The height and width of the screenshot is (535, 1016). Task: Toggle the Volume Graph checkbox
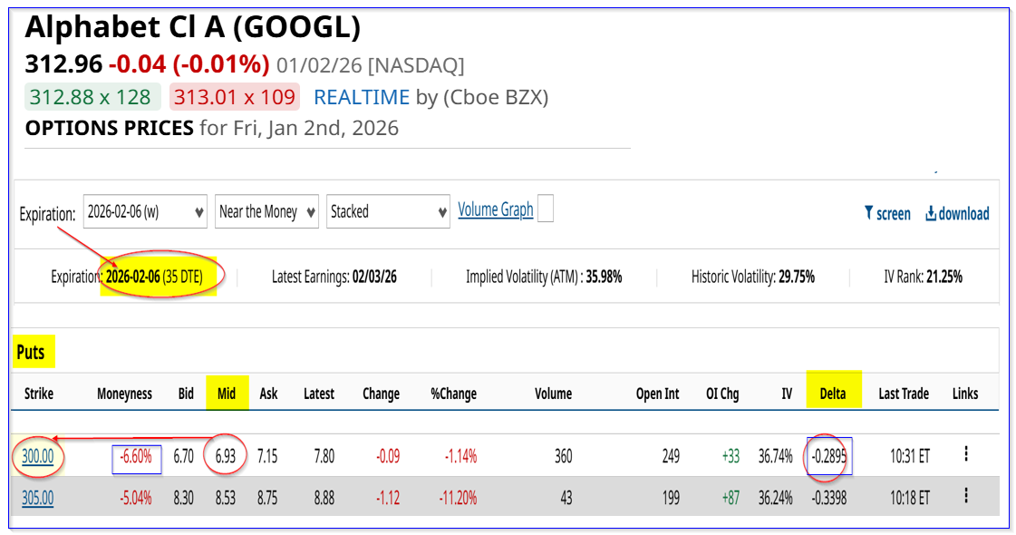click(x=545, y=209)
